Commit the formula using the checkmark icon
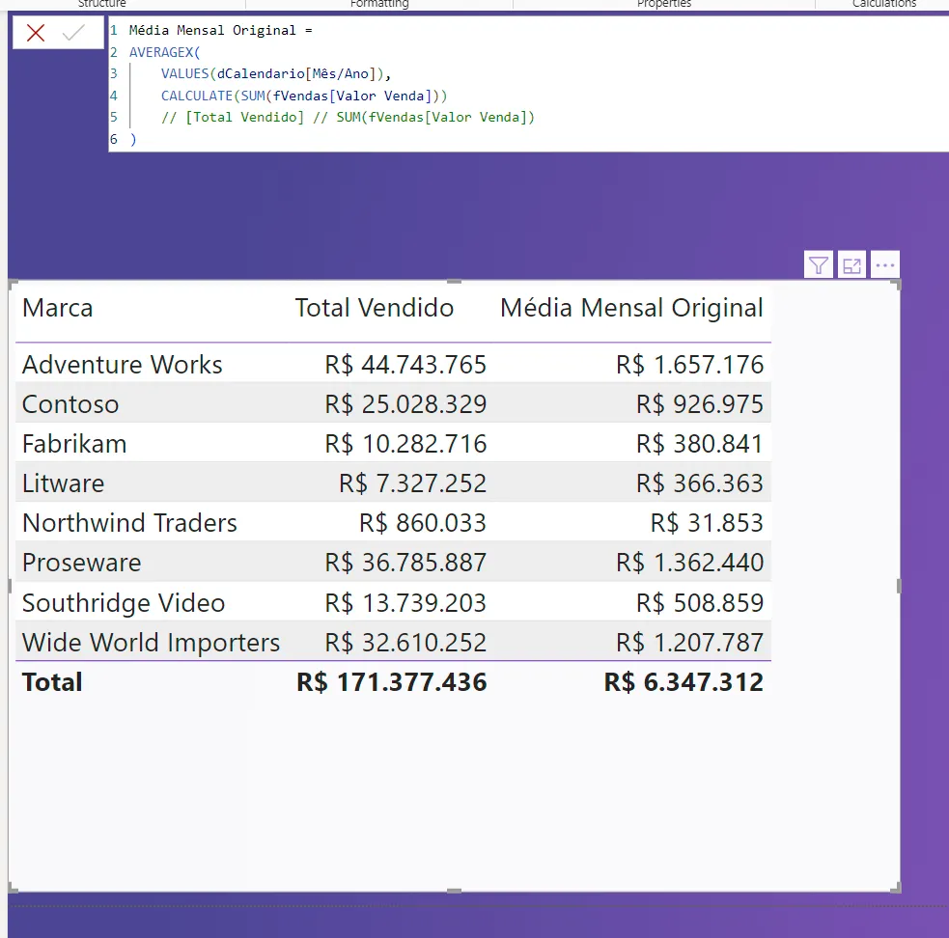949x938 pixels. [x=73, y=33]
